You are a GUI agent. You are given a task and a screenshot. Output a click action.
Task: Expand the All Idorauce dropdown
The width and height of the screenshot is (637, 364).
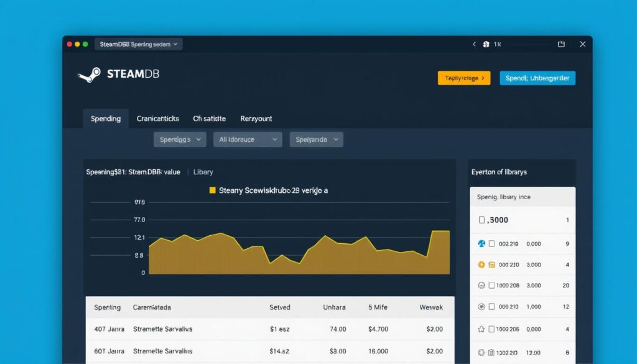click(x=248, y=139)
